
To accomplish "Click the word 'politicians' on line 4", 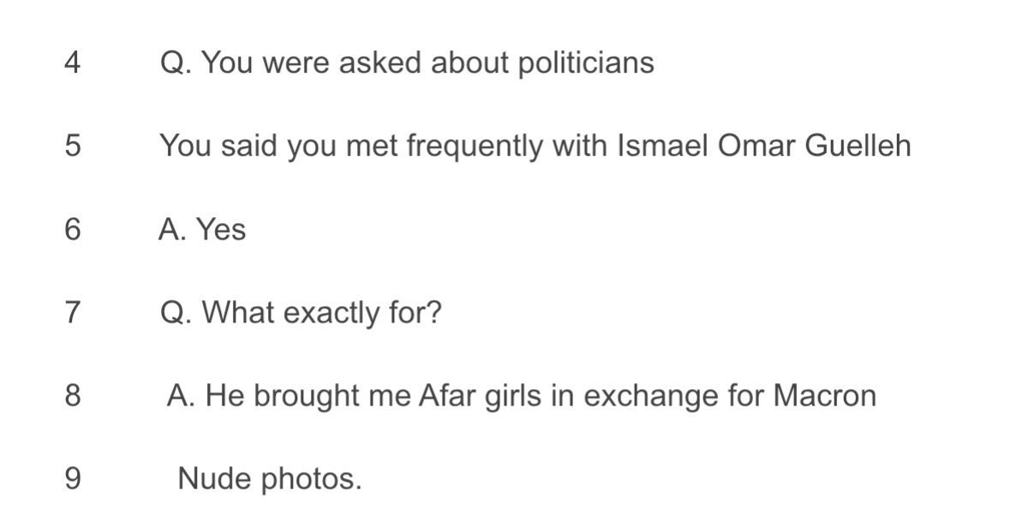I will pos(586,63).
